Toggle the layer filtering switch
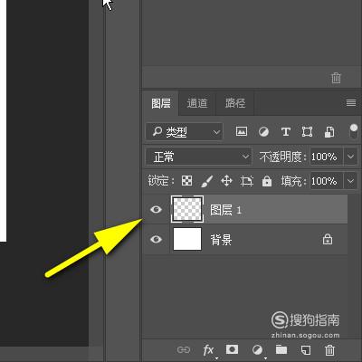 (x=354, y=131)
